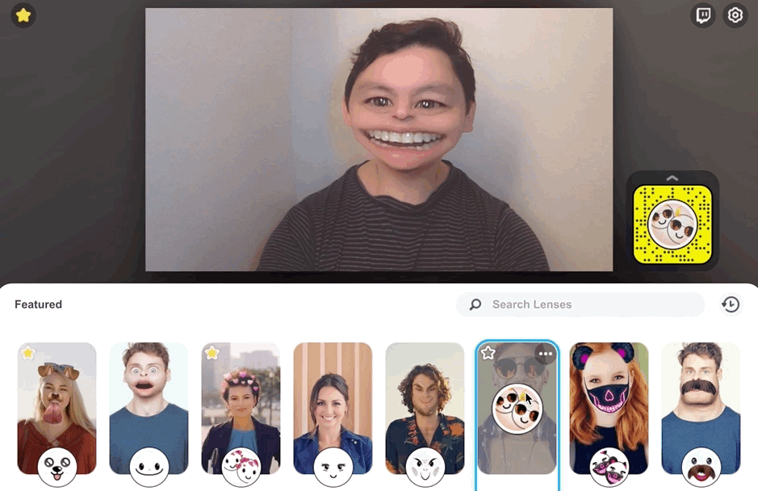758x491 pixels.
Task: Click the smiley face icon on surprised lens
Action: (149, 467)
